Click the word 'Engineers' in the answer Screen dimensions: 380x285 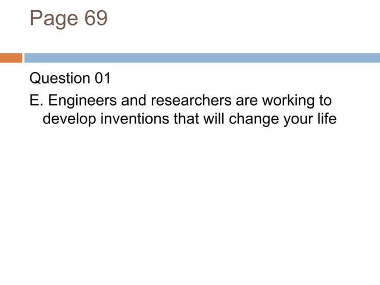(82, 101)
